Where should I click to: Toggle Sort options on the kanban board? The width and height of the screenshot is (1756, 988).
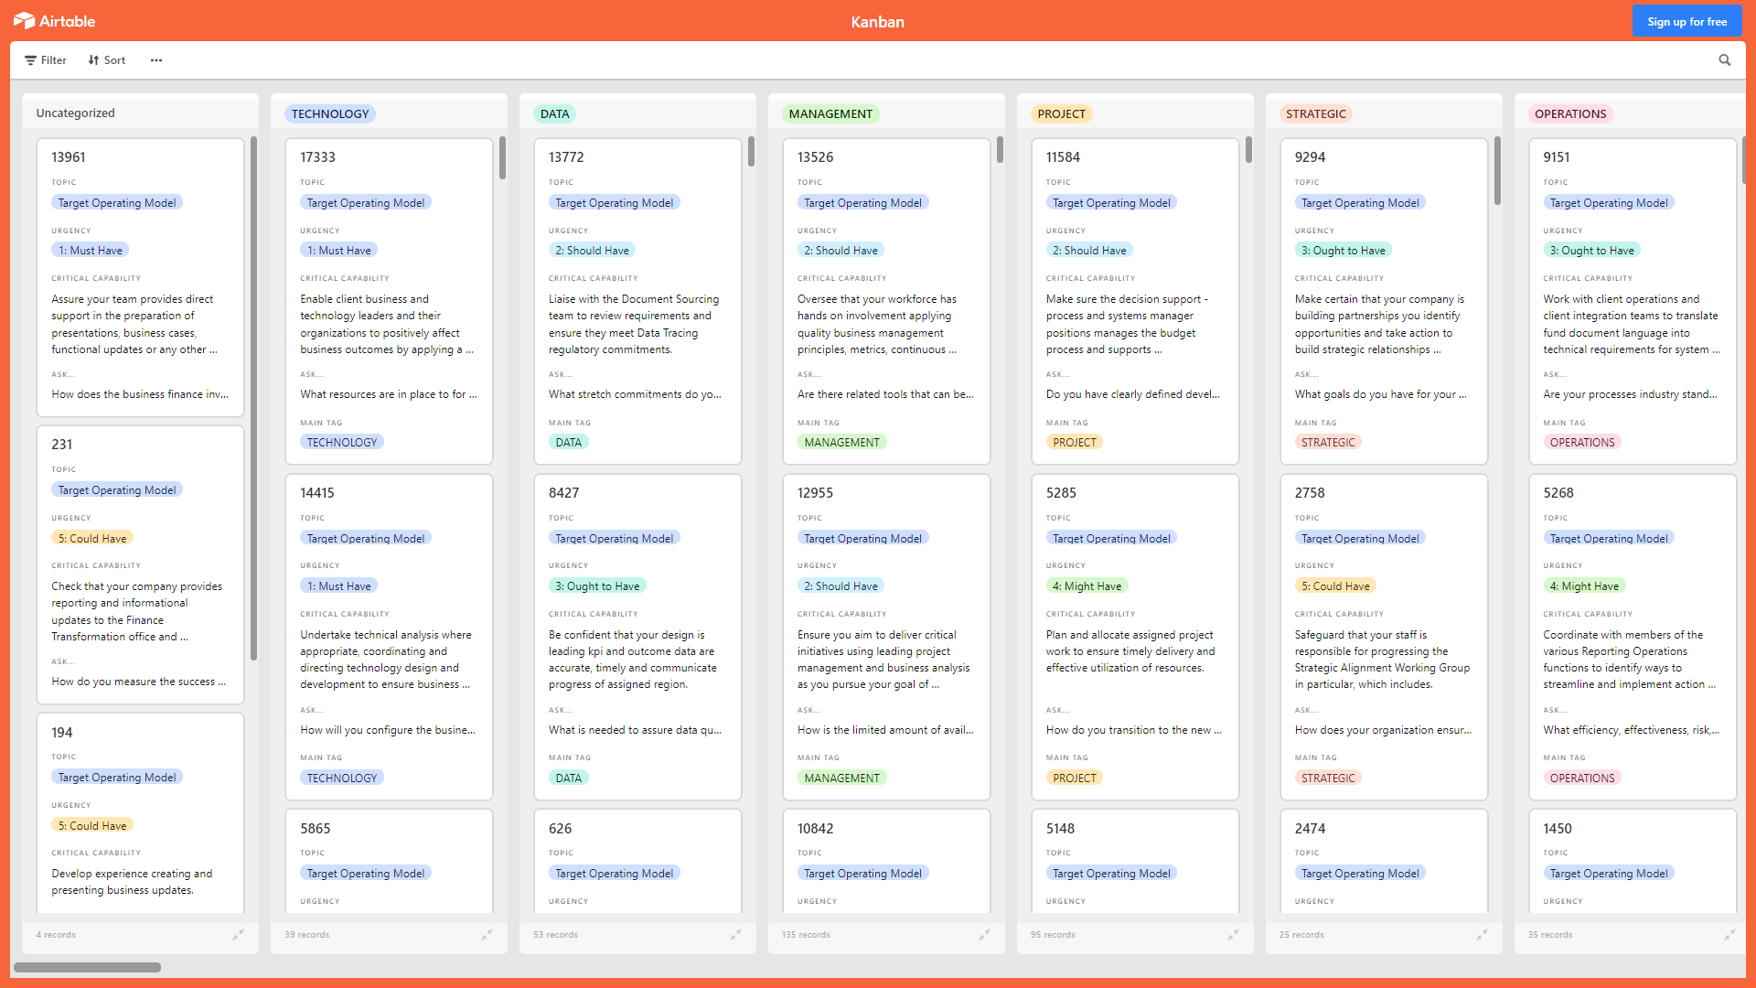pos(106,60)
